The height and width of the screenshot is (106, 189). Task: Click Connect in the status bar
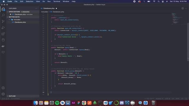[x=15, y=99]
